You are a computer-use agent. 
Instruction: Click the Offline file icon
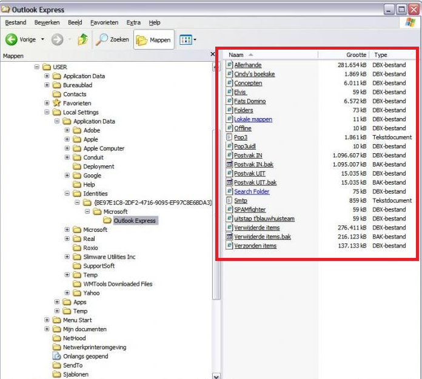229,128
